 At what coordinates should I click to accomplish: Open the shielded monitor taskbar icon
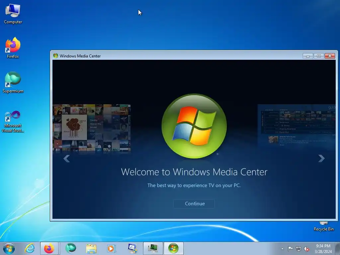(x=132, y=248)
